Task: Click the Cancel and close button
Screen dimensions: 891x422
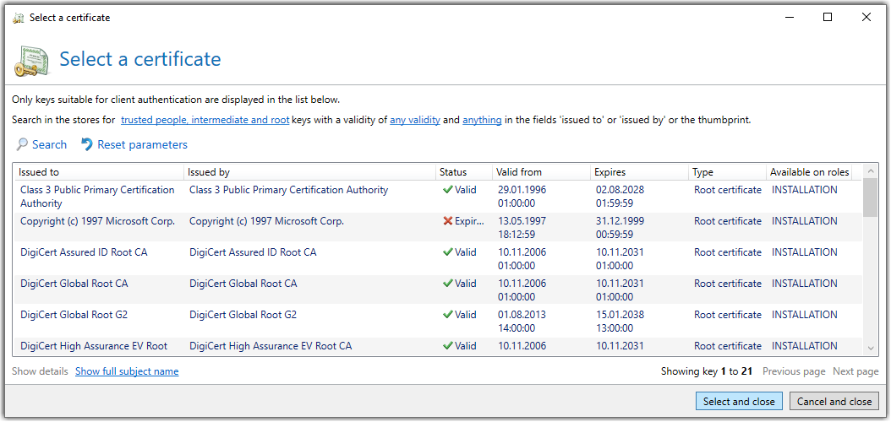Action: (x=834, y=402)
